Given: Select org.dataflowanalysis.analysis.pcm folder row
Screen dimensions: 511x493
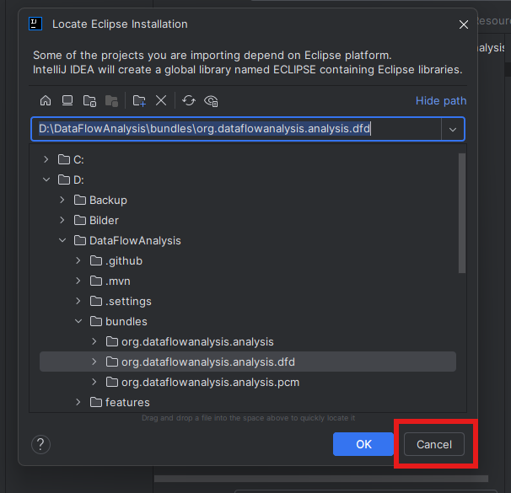Looking at the screenshot, I should pyautogui.click(x=248, y=382).
